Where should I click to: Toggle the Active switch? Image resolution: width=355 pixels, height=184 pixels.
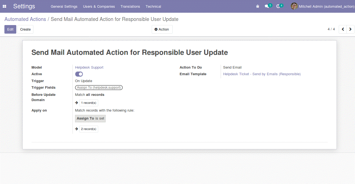79,74
